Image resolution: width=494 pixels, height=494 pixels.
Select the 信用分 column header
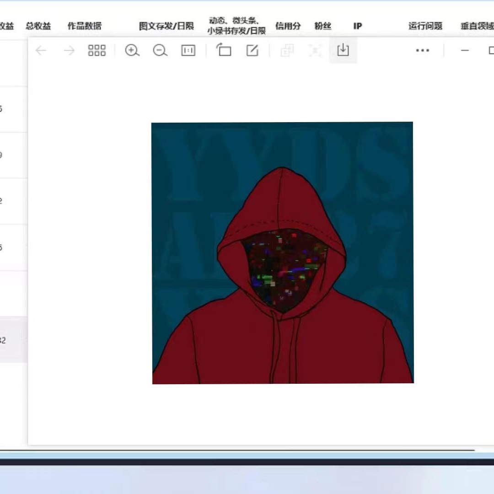coord(288,26)
